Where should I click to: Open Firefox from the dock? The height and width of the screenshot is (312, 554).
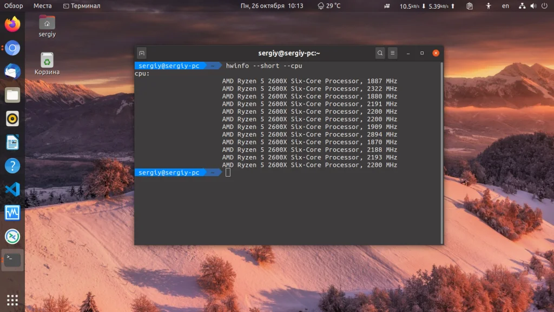tap(12, 24)
